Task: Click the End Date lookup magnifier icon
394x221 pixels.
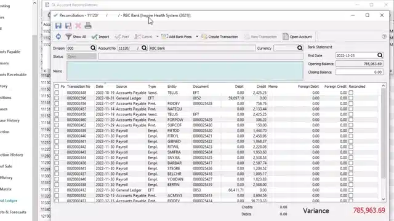Action: tap(380, 55)
